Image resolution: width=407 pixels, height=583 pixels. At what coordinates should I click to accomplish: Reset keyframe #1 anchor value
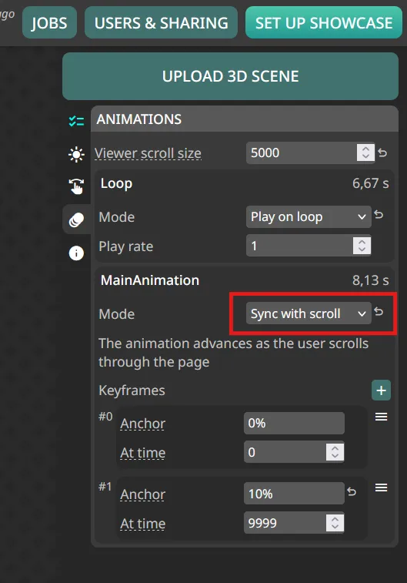(x=352, y=492)
